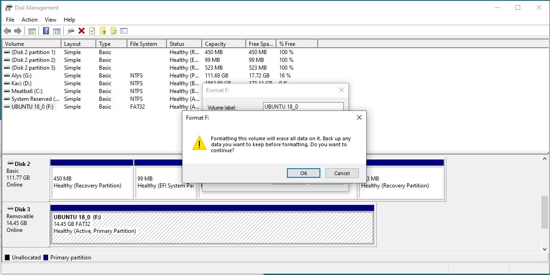Click the 16 % free cell
550x275 pixels.
(285, 76)
